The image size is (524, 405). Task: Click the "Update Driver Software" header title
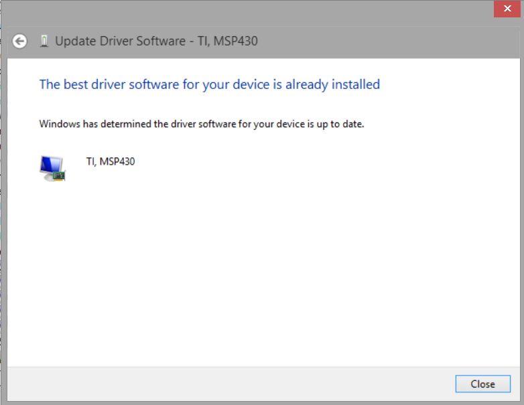pyautogui.click(x=120, y=42)
